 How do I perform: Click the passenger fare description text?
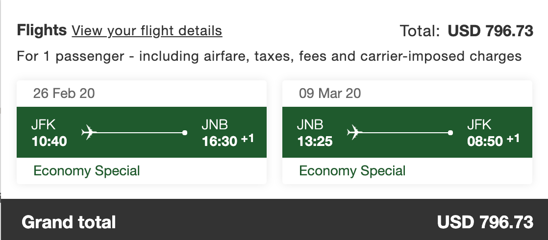coord(269,56)
